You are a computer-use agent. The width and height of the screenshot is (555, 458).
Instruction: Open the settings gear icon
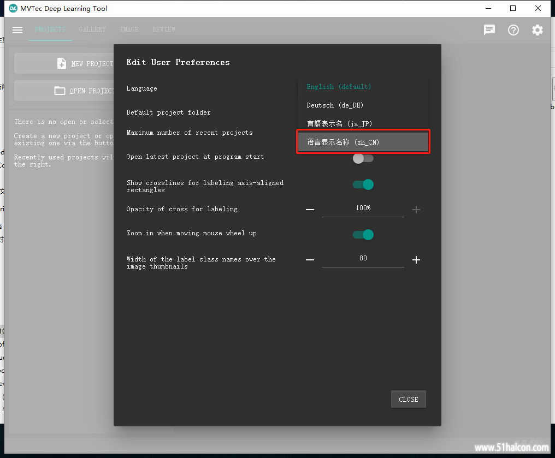coord(538,30)
